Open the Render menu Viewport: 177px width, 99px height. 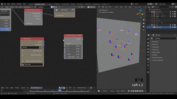(13, 4)
